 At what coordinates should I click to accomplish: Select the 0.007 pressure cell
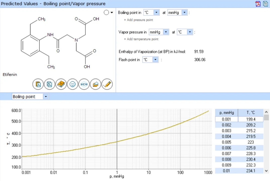click(226, 154)
